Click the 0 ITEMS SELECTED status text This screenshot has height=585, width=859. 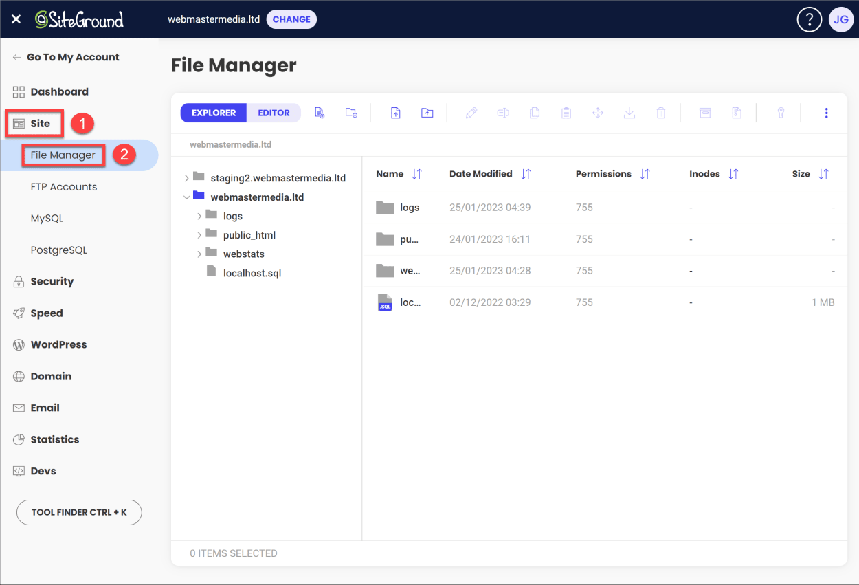tap(234, 553)
